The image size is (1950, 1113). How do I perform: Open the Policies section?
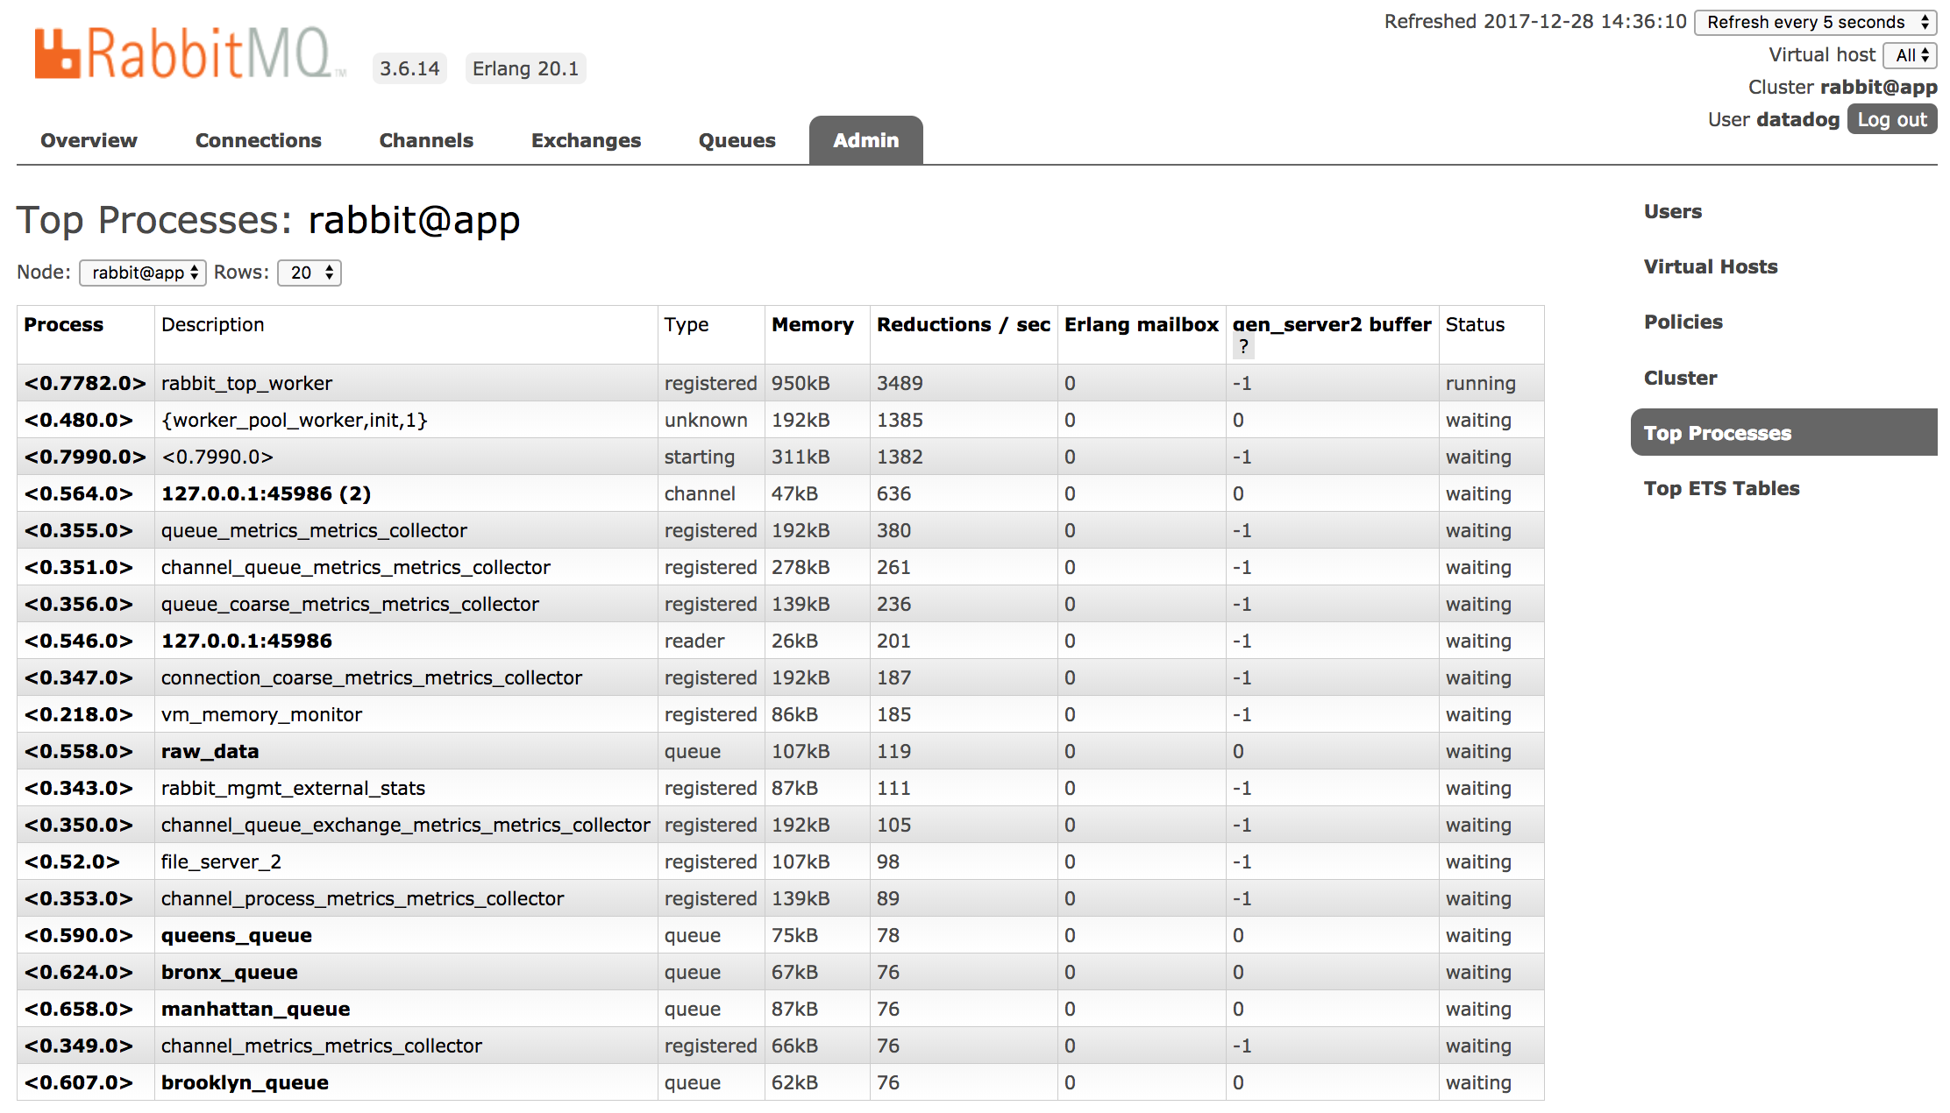1683,322
